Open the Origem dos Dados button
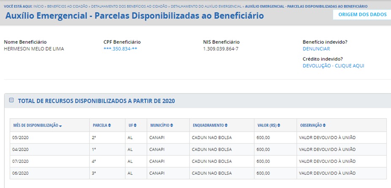The width and height of the screenshot is (391, 188). [x=362, y=14]
